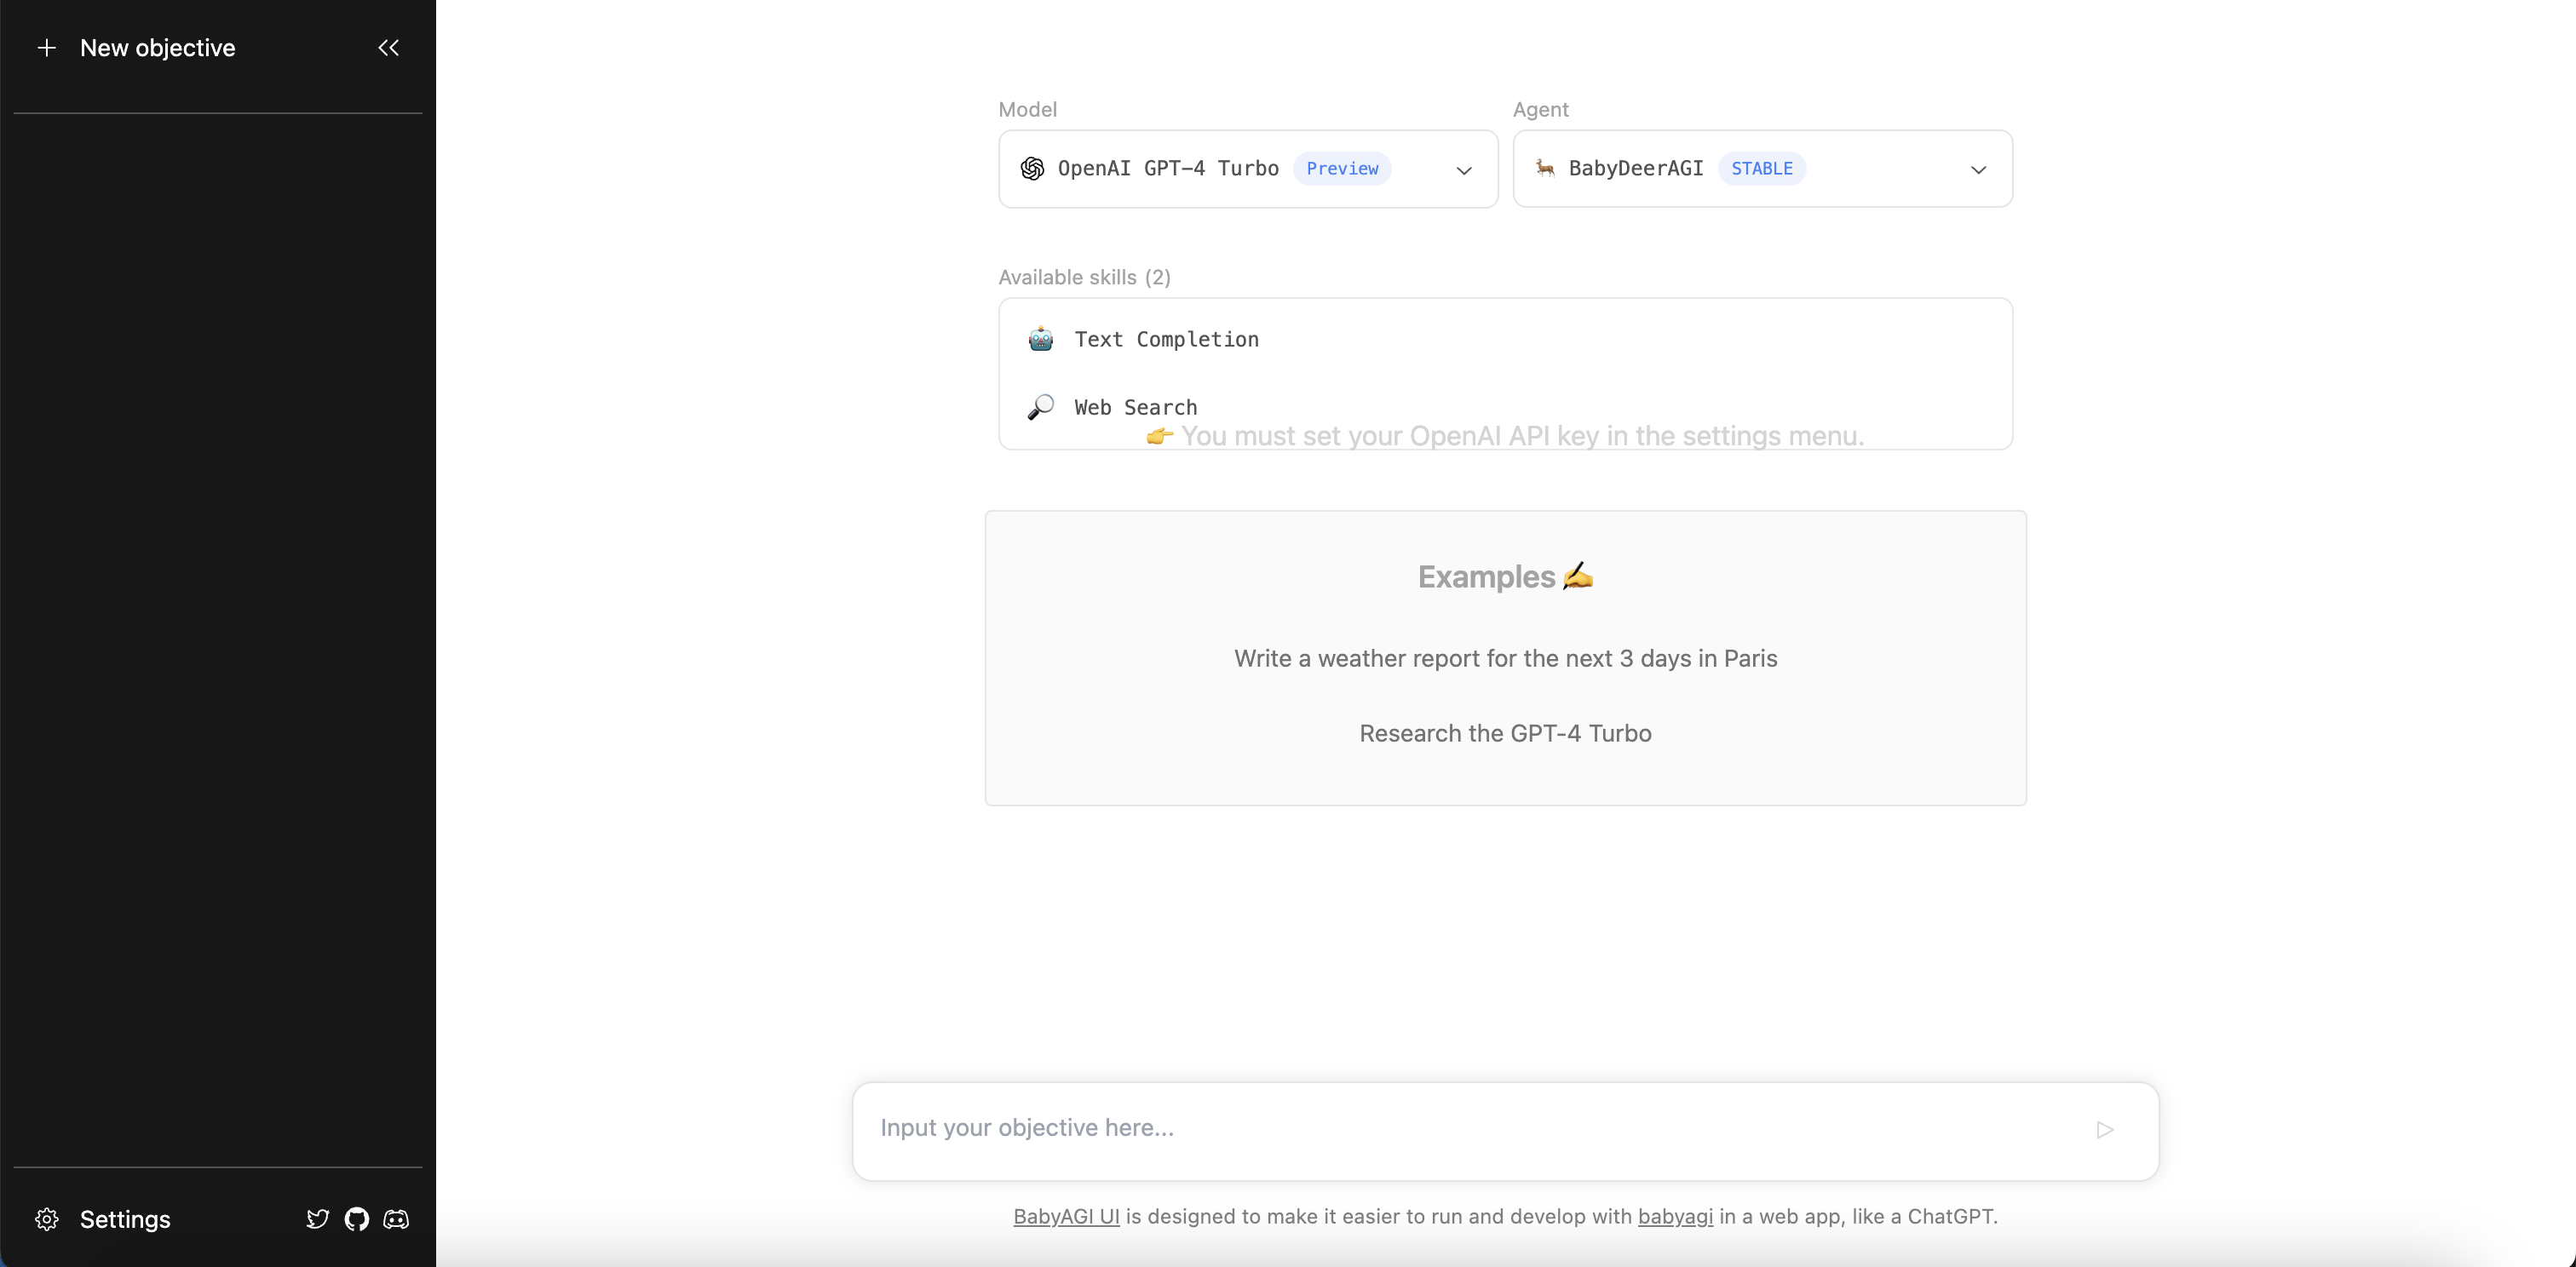Expand the Model dropdown chevron
Viewport: 2576px width, 1267px height.
pos(1463,169)
